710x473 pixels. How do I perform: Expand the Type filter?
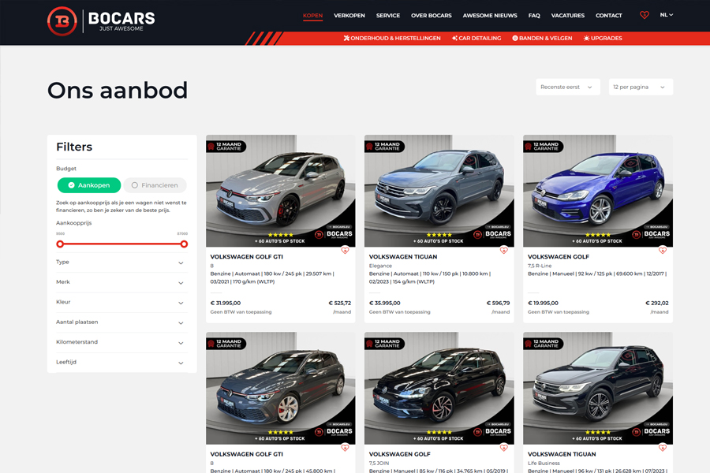point(121,263)
